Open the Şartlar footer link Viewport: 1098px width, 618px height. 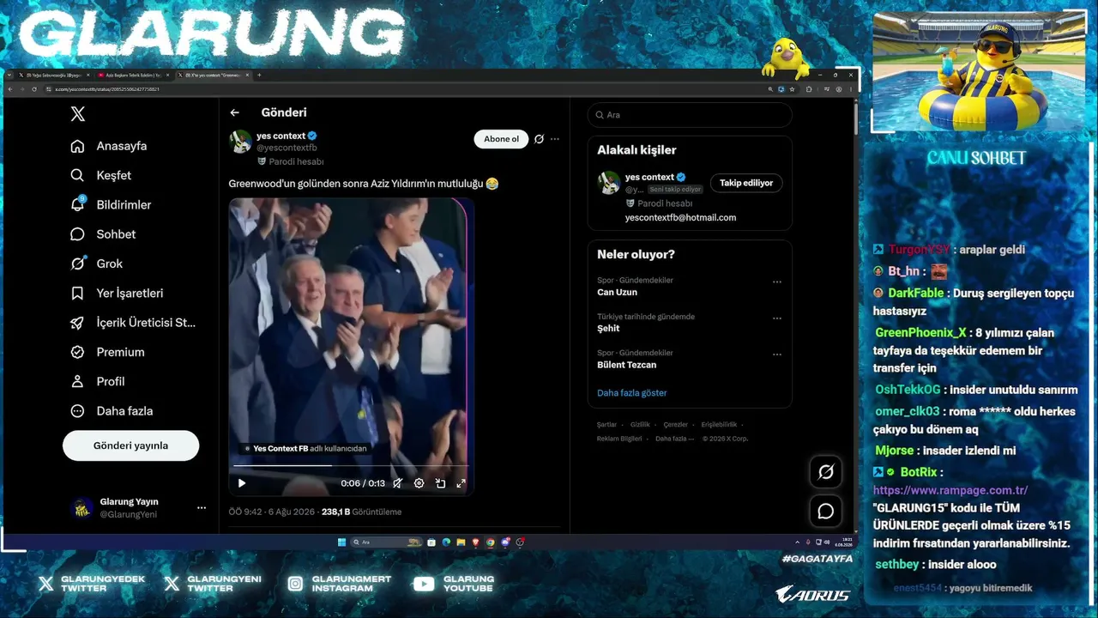(606, 425)
